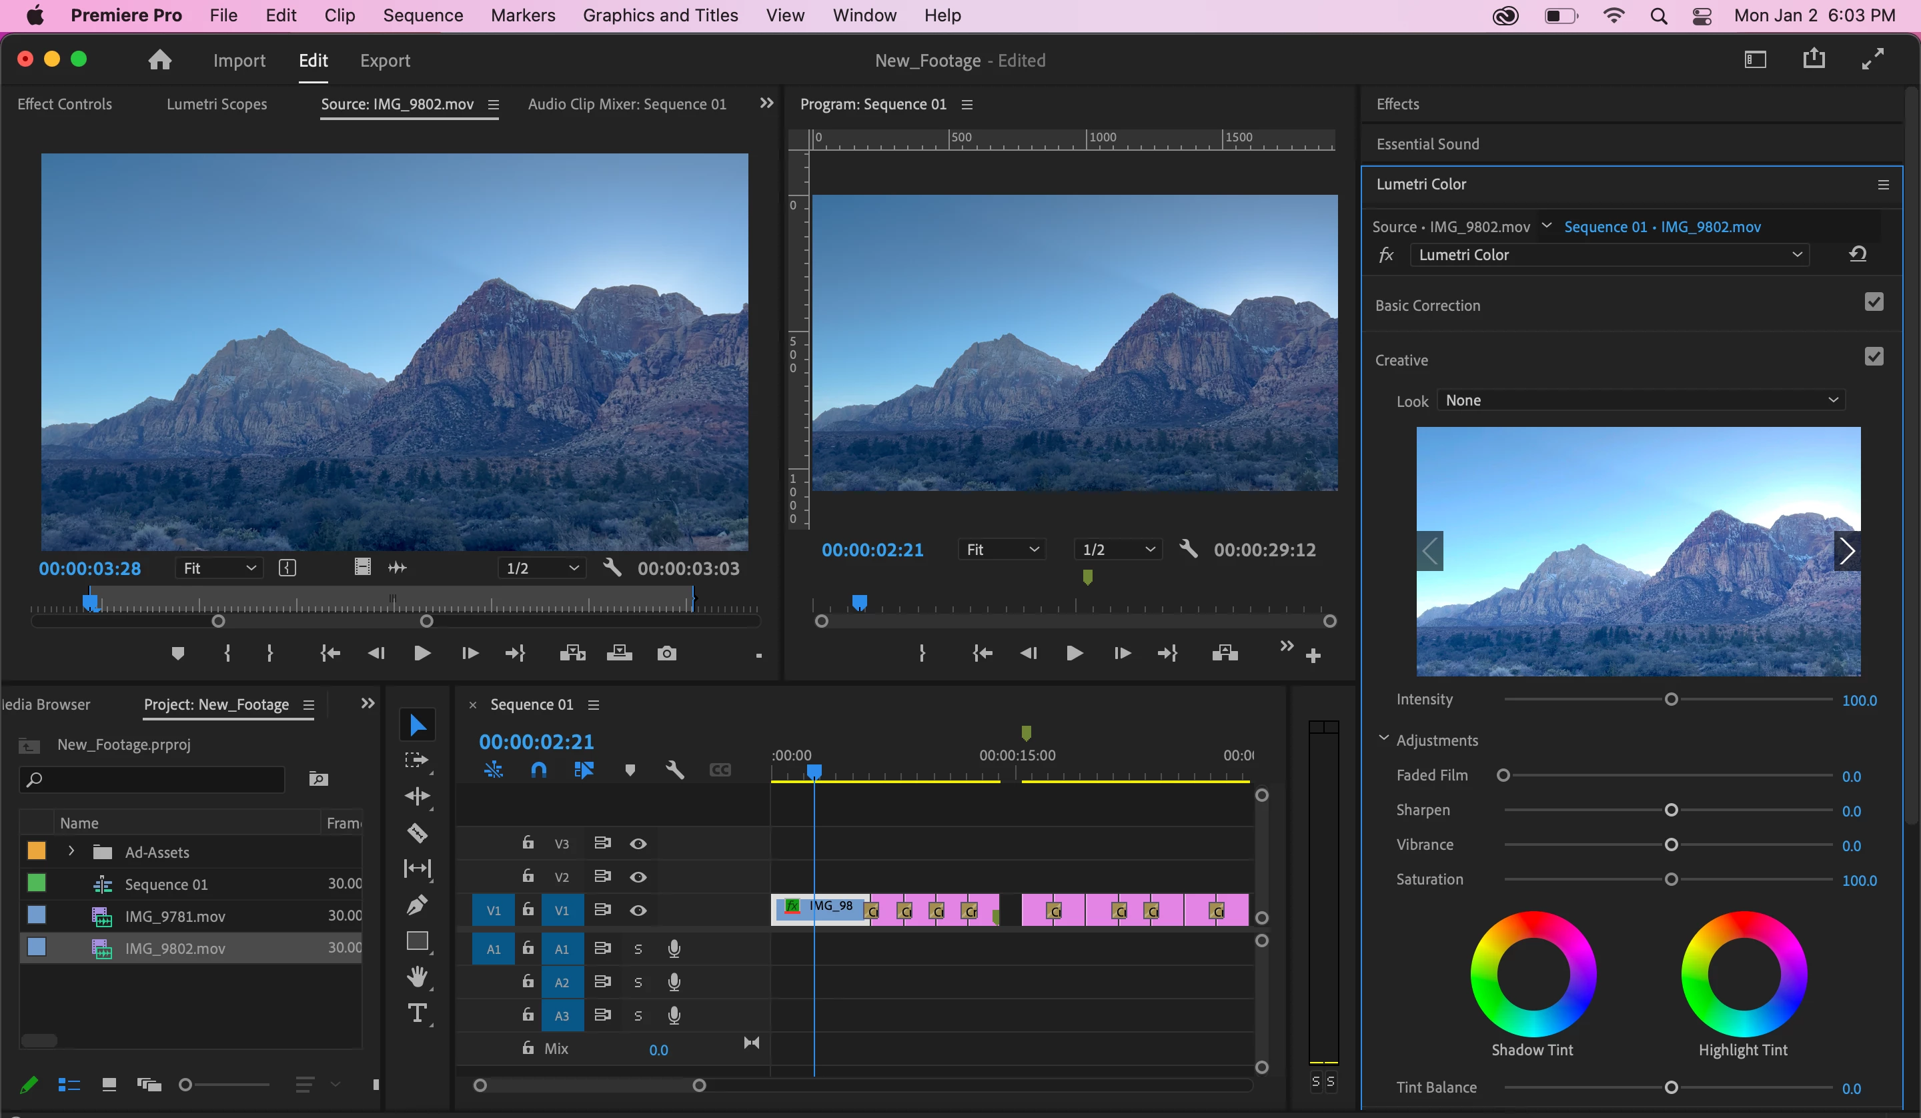Collapse the Adjustments section
The image size is (1921, 1118).
pos(1383,739)
